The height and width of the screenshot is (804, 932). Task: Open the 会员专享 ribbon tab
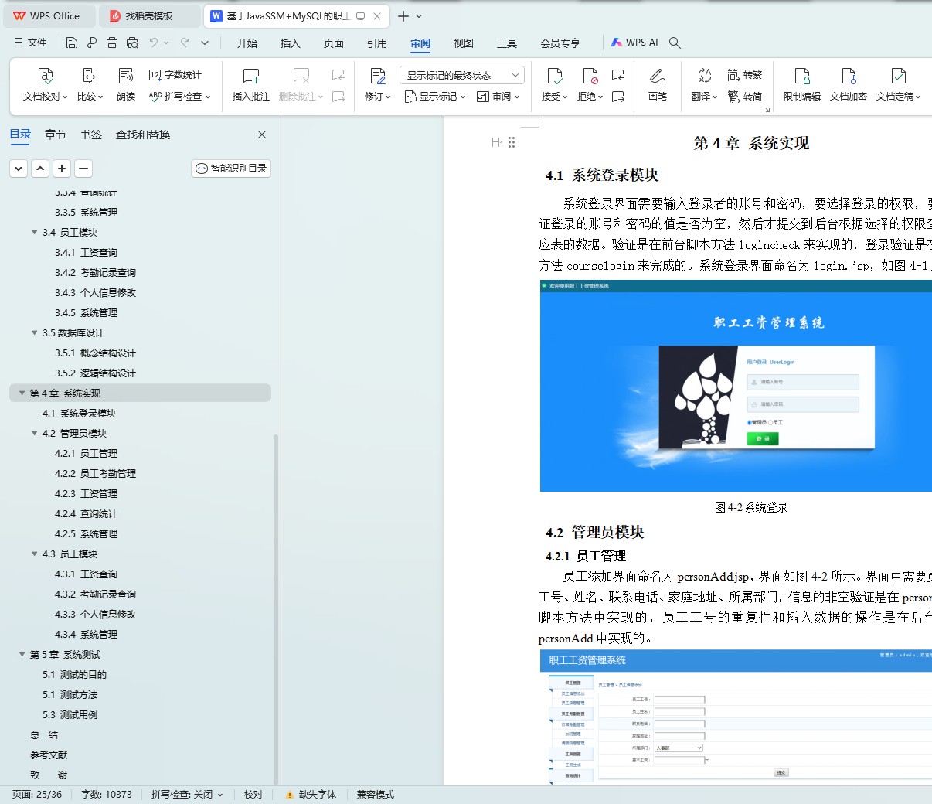pos(560,43)
